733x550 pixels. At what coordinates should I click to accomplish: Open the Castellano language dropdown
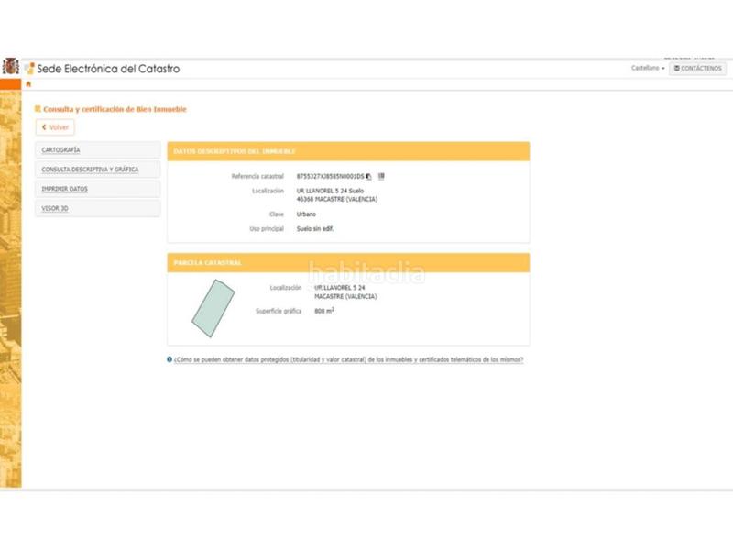(648, 69)
